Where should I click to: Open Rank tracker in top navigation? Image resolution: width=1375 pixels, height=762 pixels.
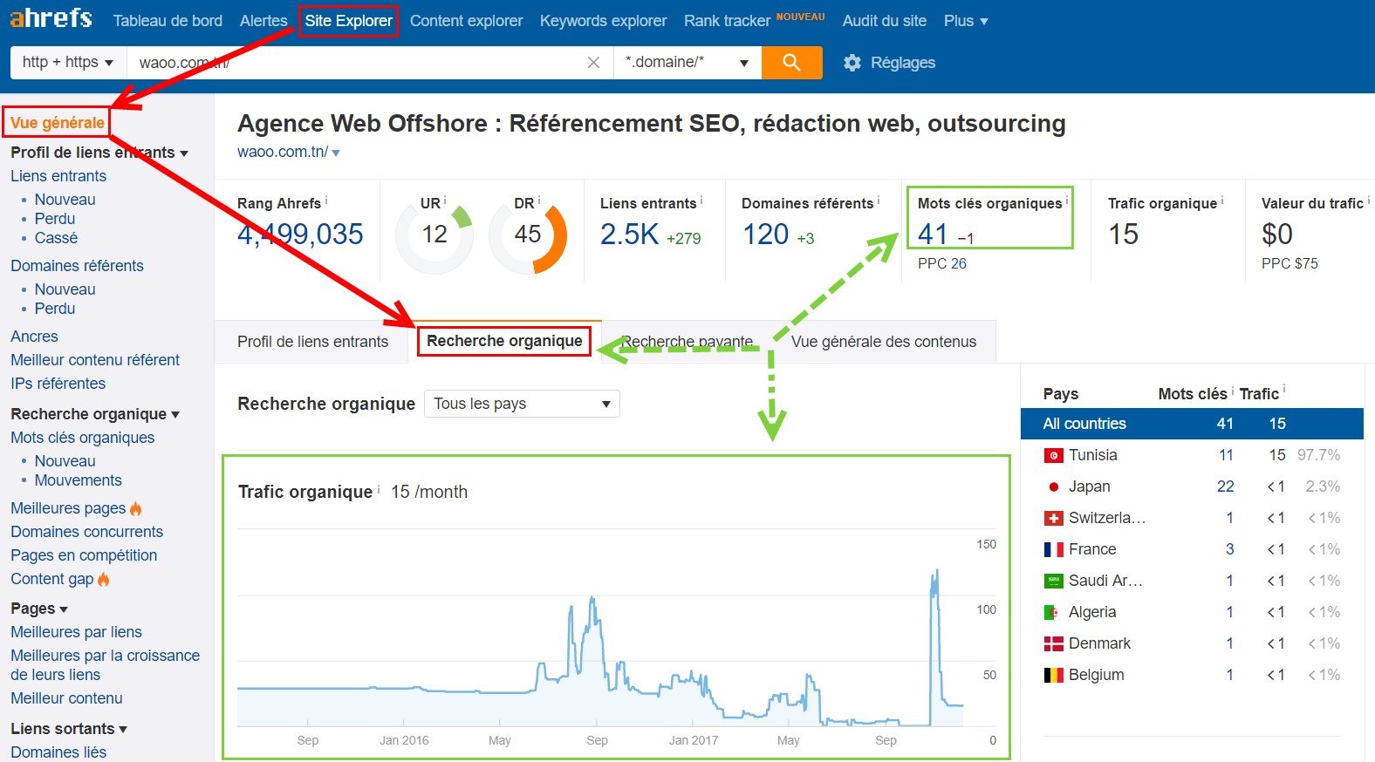coord(727,21)
